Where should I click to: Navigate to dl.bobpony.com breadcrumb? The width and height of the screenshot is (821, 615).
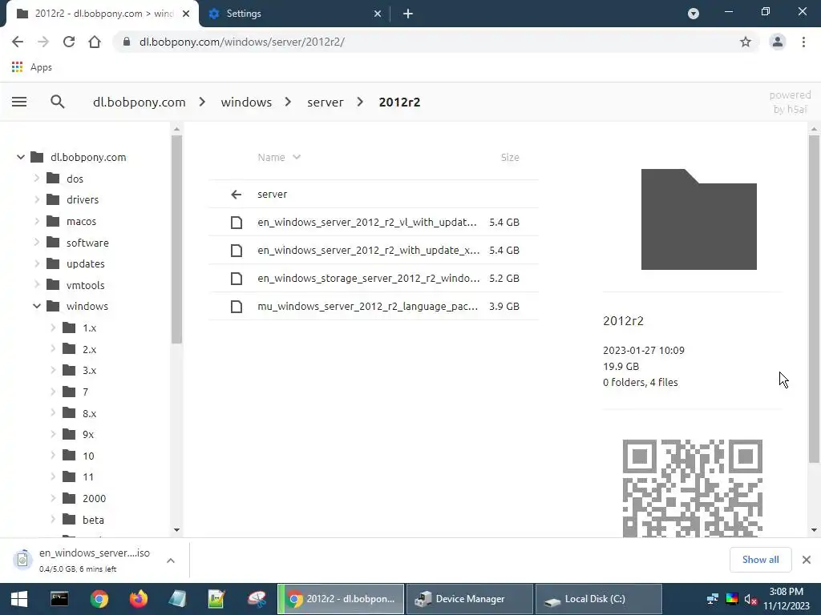point(139,102)
